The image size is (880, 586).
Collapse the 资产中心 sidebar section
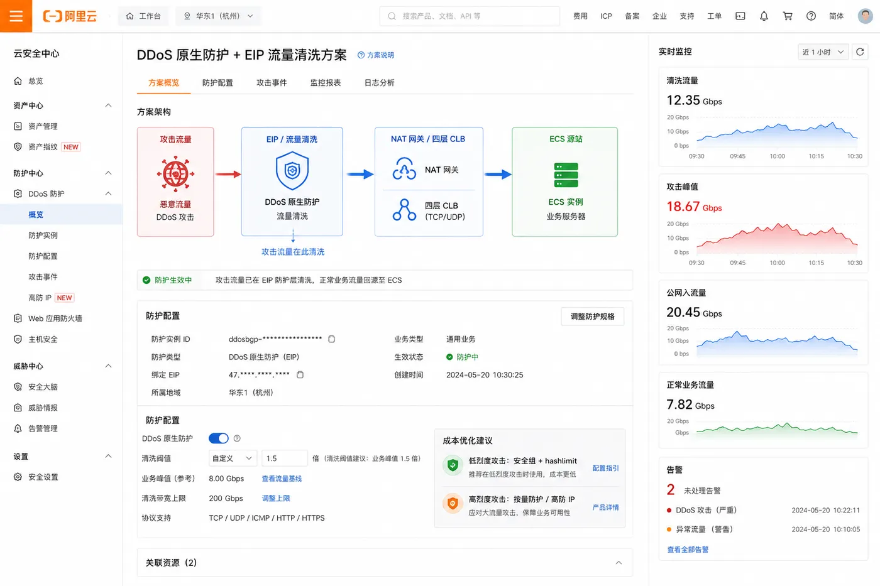pyautogui.click(x=108, y=106)
